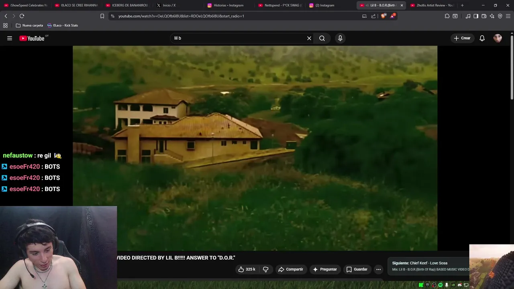Open the Discord tray icon

click(460, 285)
